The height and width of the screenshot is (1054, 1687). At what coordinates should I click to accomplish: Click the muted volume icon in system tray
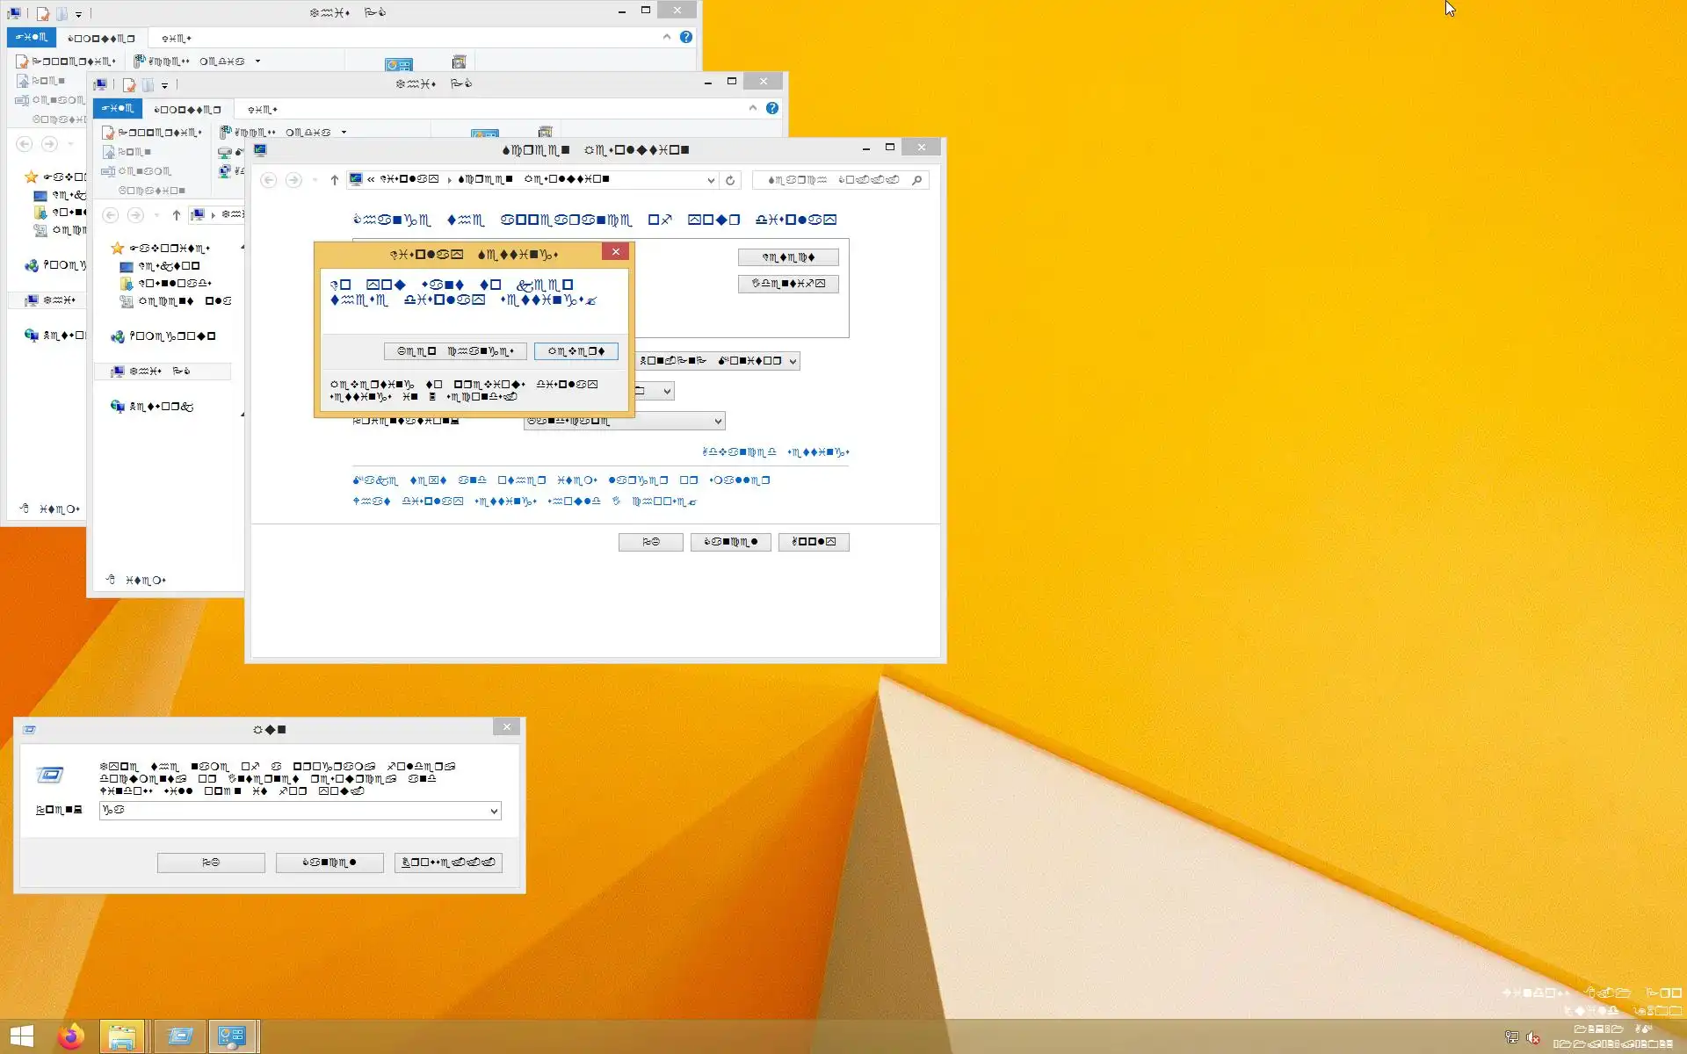click(x=1533, y=1037)
